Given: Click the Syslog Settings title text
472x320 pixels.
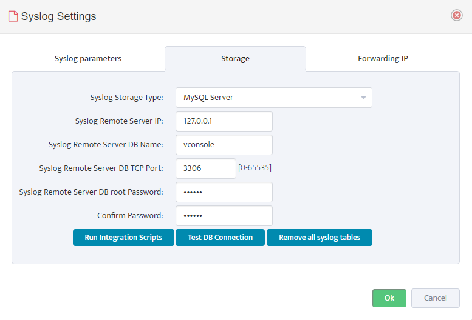Looking at the screenshot, I should coord(59,16).
